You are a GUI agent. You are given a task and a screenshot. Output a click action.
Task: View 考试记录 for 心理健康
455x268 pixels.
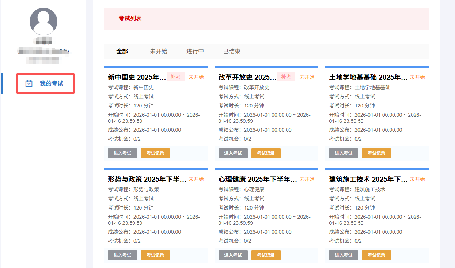pos(266,255)
